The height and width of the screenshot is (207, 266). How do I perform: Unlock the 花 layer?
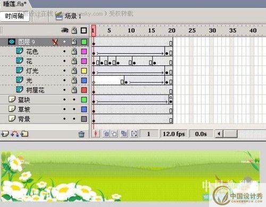click(74, 61)
